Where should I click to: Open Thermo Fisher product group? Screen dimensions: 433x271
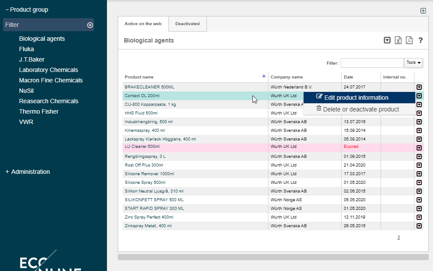(39, 112)
